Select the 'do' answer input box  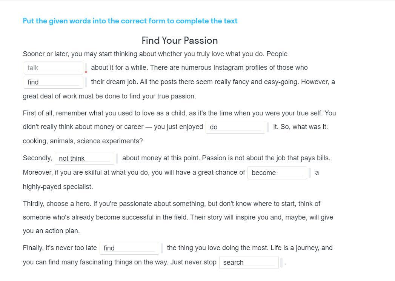pos(235,127)
